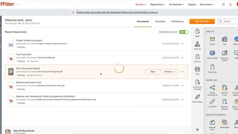Viewport: 238px width, 134px height.
Task: Click the Document Scanner banner link
Action: click(x=117, y=12)
